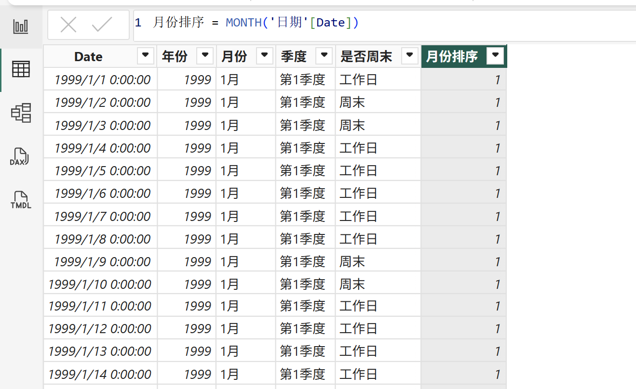Open the Report view icon
This screenshot has height=389, width=636.
click(x=21, y=26)
